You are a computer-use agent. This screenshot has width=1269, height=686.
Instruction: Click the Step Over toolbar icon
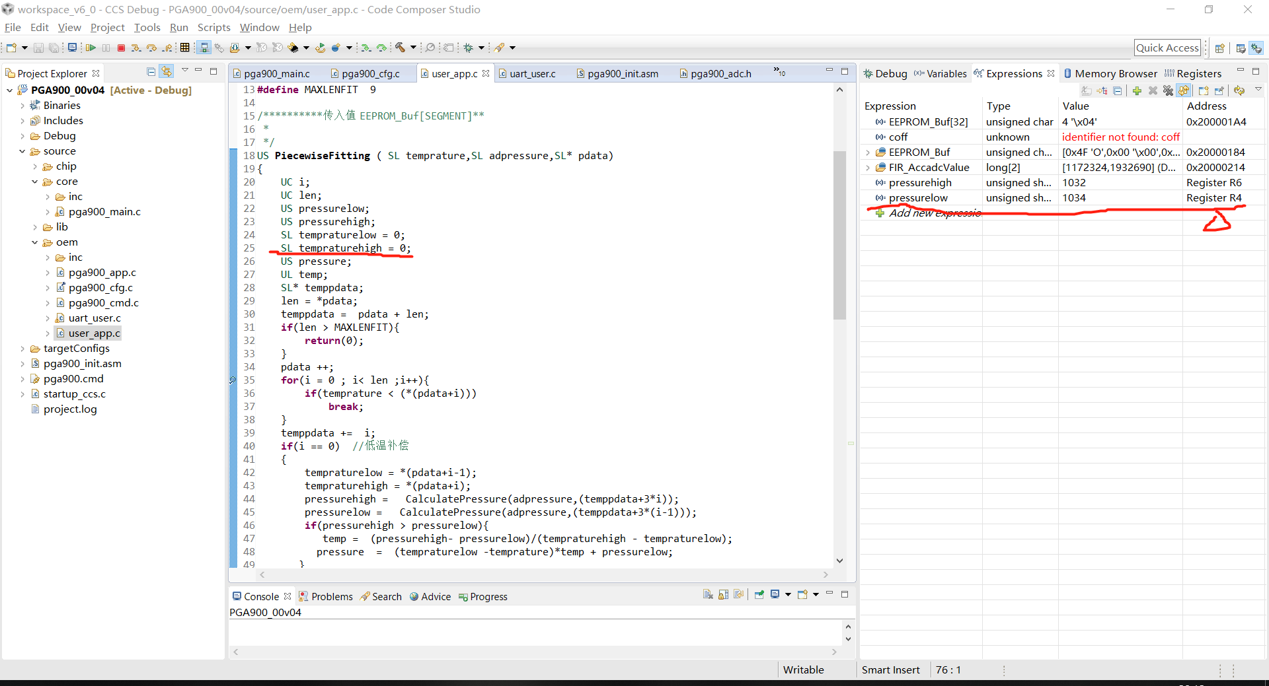point(152,48)
